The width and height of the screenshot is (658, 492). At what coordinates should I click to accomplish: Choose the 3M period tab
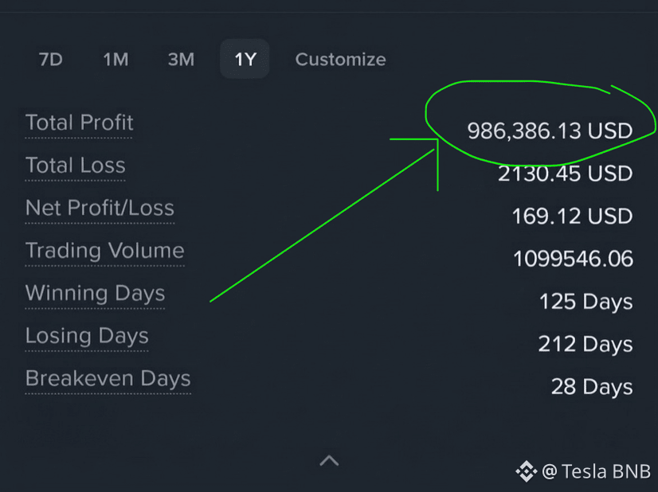pos(181,59)
